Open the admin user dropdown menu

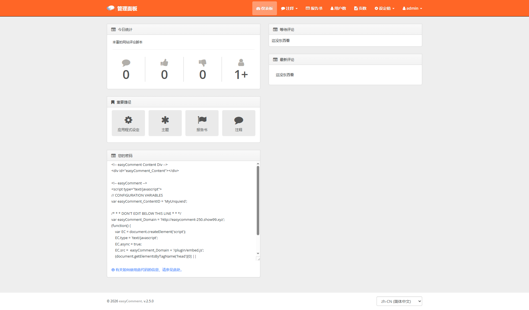pyautogui.click(x=412, y=8)
